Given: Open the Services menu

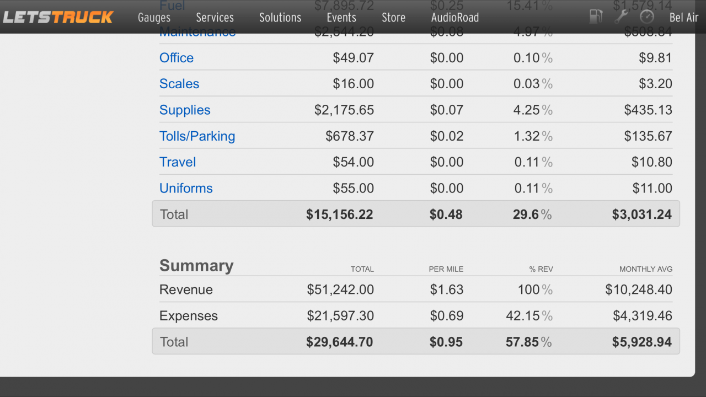Looking at the screenshot, I should 215,18.
